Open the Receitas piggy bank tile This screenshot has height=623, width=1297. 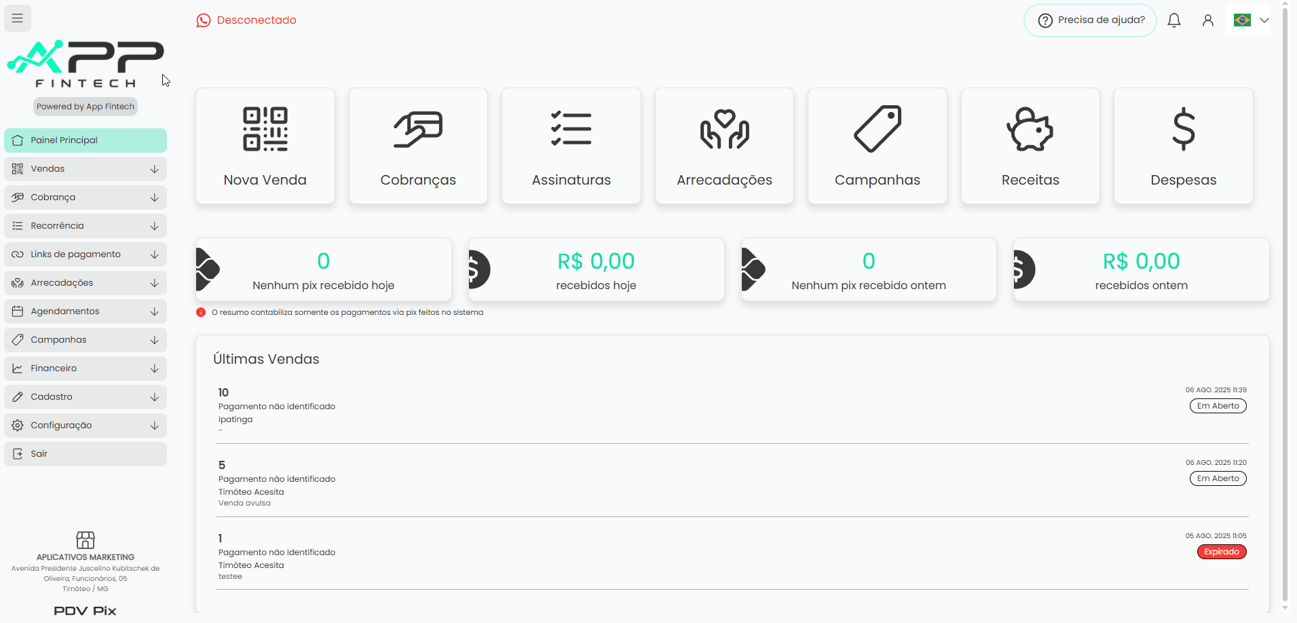point(1030,146)
